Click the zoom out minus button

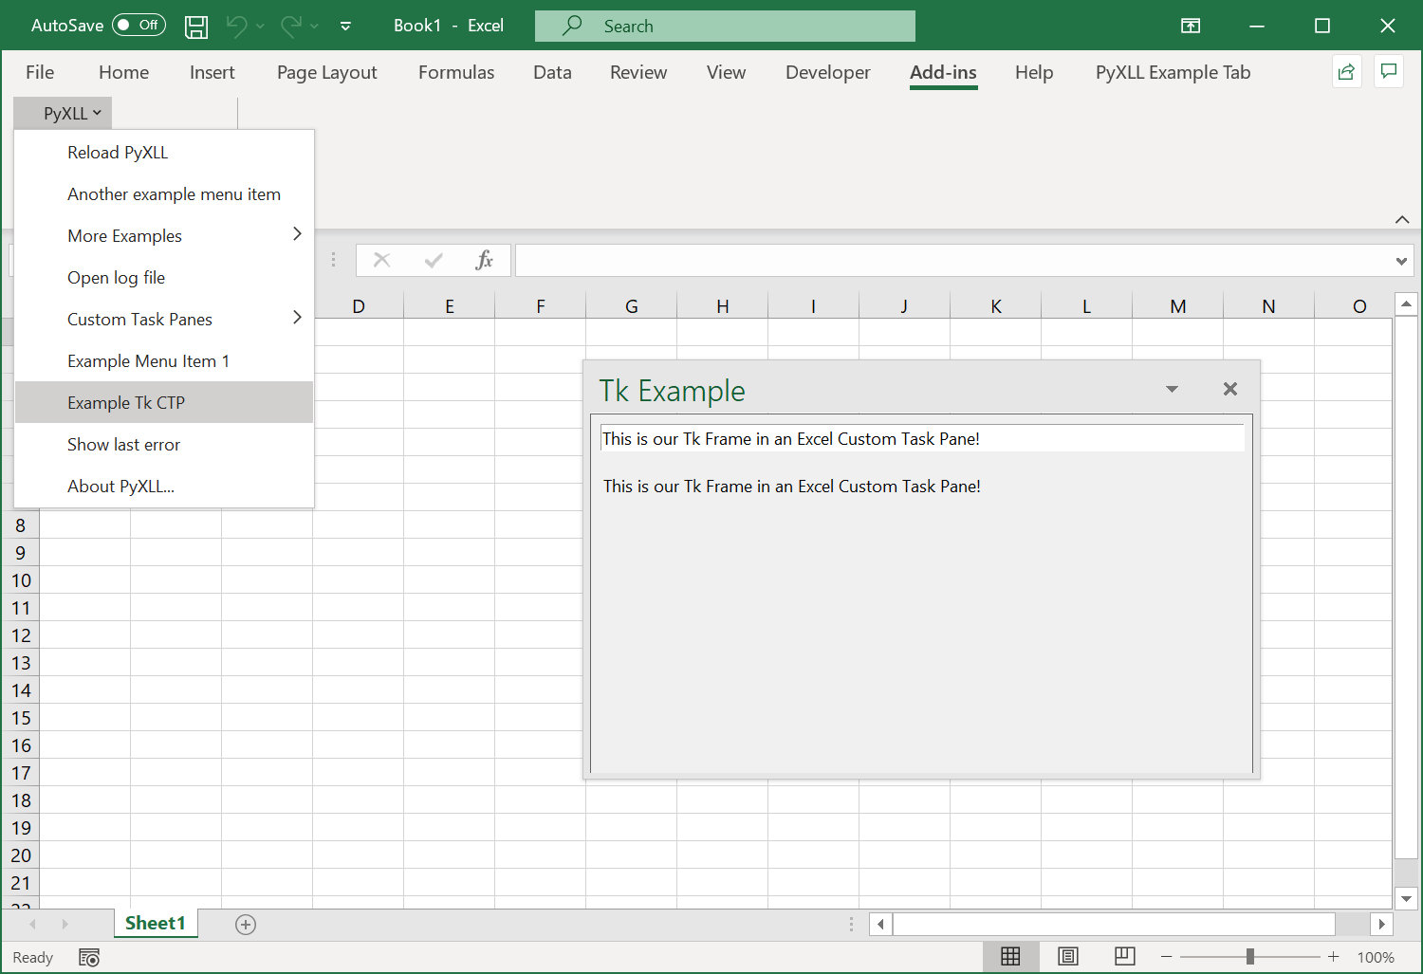[x=1167, y=957]
